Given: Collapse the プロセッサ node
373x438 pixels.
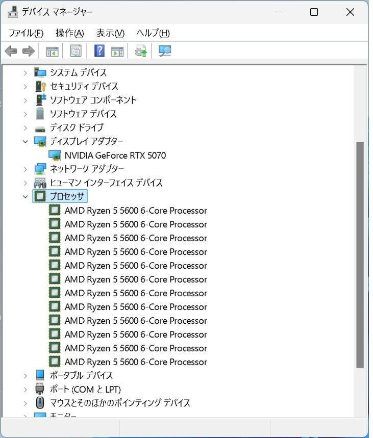Looking at the screenshot, I should tap(26, 197).
